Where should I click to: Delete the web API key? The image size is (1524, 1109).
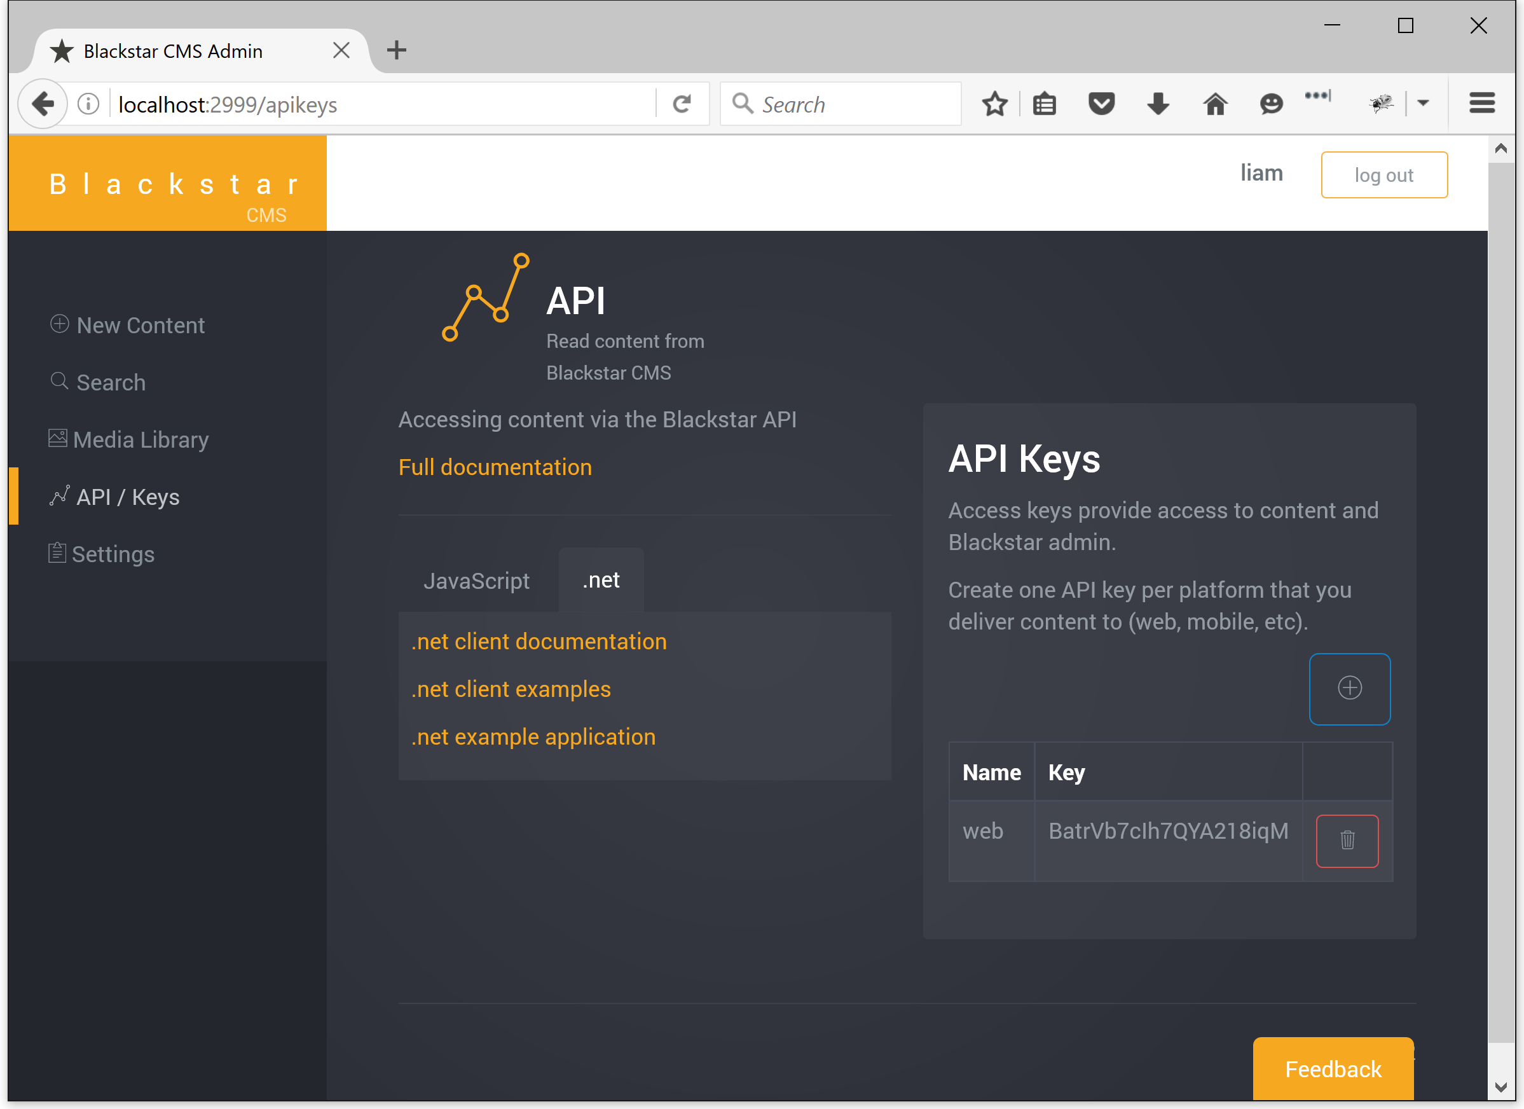pyautogui.click(x=1347, y=840)
